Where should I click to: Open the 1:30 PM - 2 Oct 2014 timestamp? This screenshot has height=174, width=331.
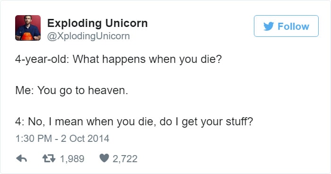[62, 139]
